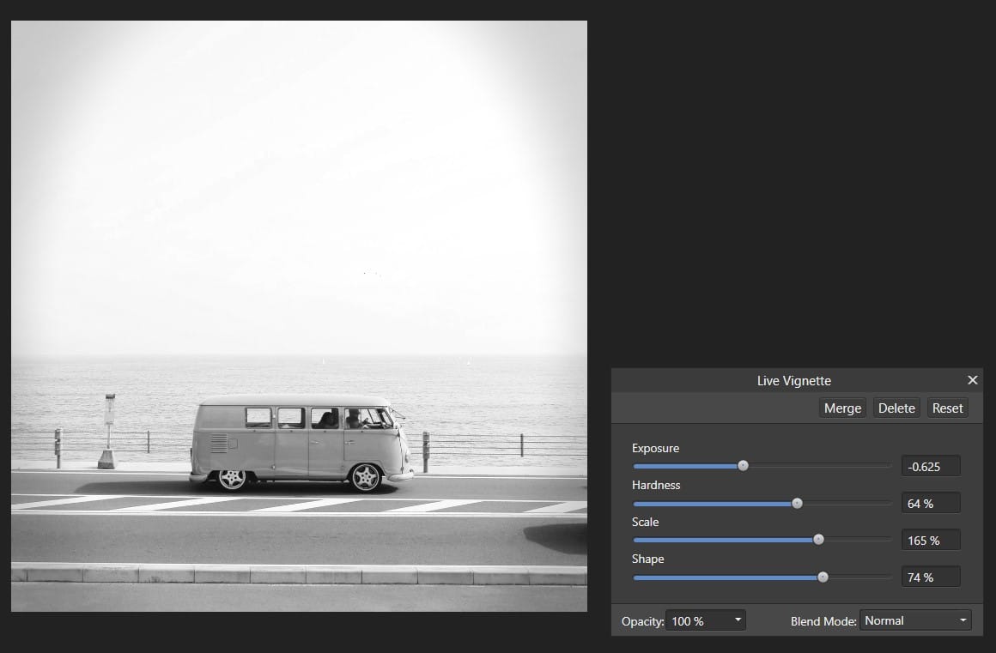Click the Scale value field showing 165 %

click(x=931, y=540)
